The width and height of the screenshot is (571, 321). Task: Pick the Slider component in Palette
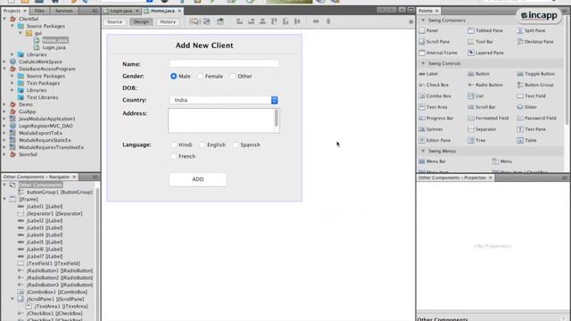tap(527, 107)
